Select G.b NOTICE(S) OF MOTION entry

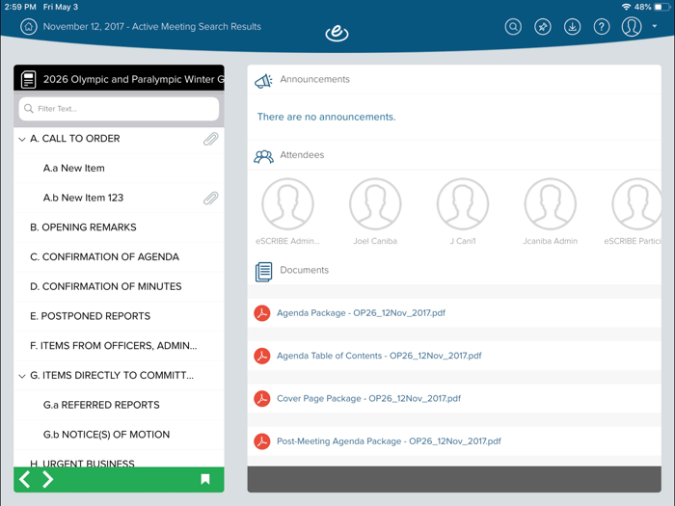[x=119, y=435]
